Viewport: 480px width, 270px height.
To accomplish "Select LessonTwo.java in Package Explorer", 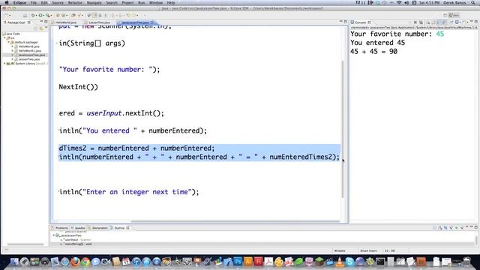I will 29,59.
